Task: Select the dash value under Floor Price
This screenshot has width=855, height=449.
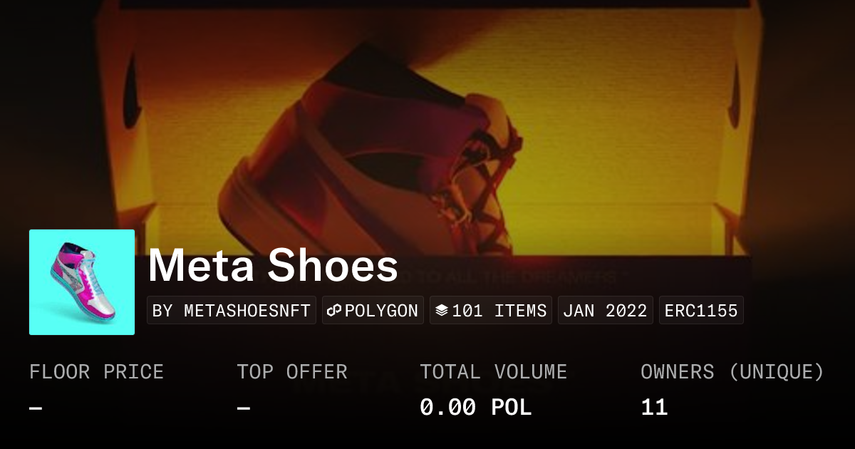Action: coord(36,408)
